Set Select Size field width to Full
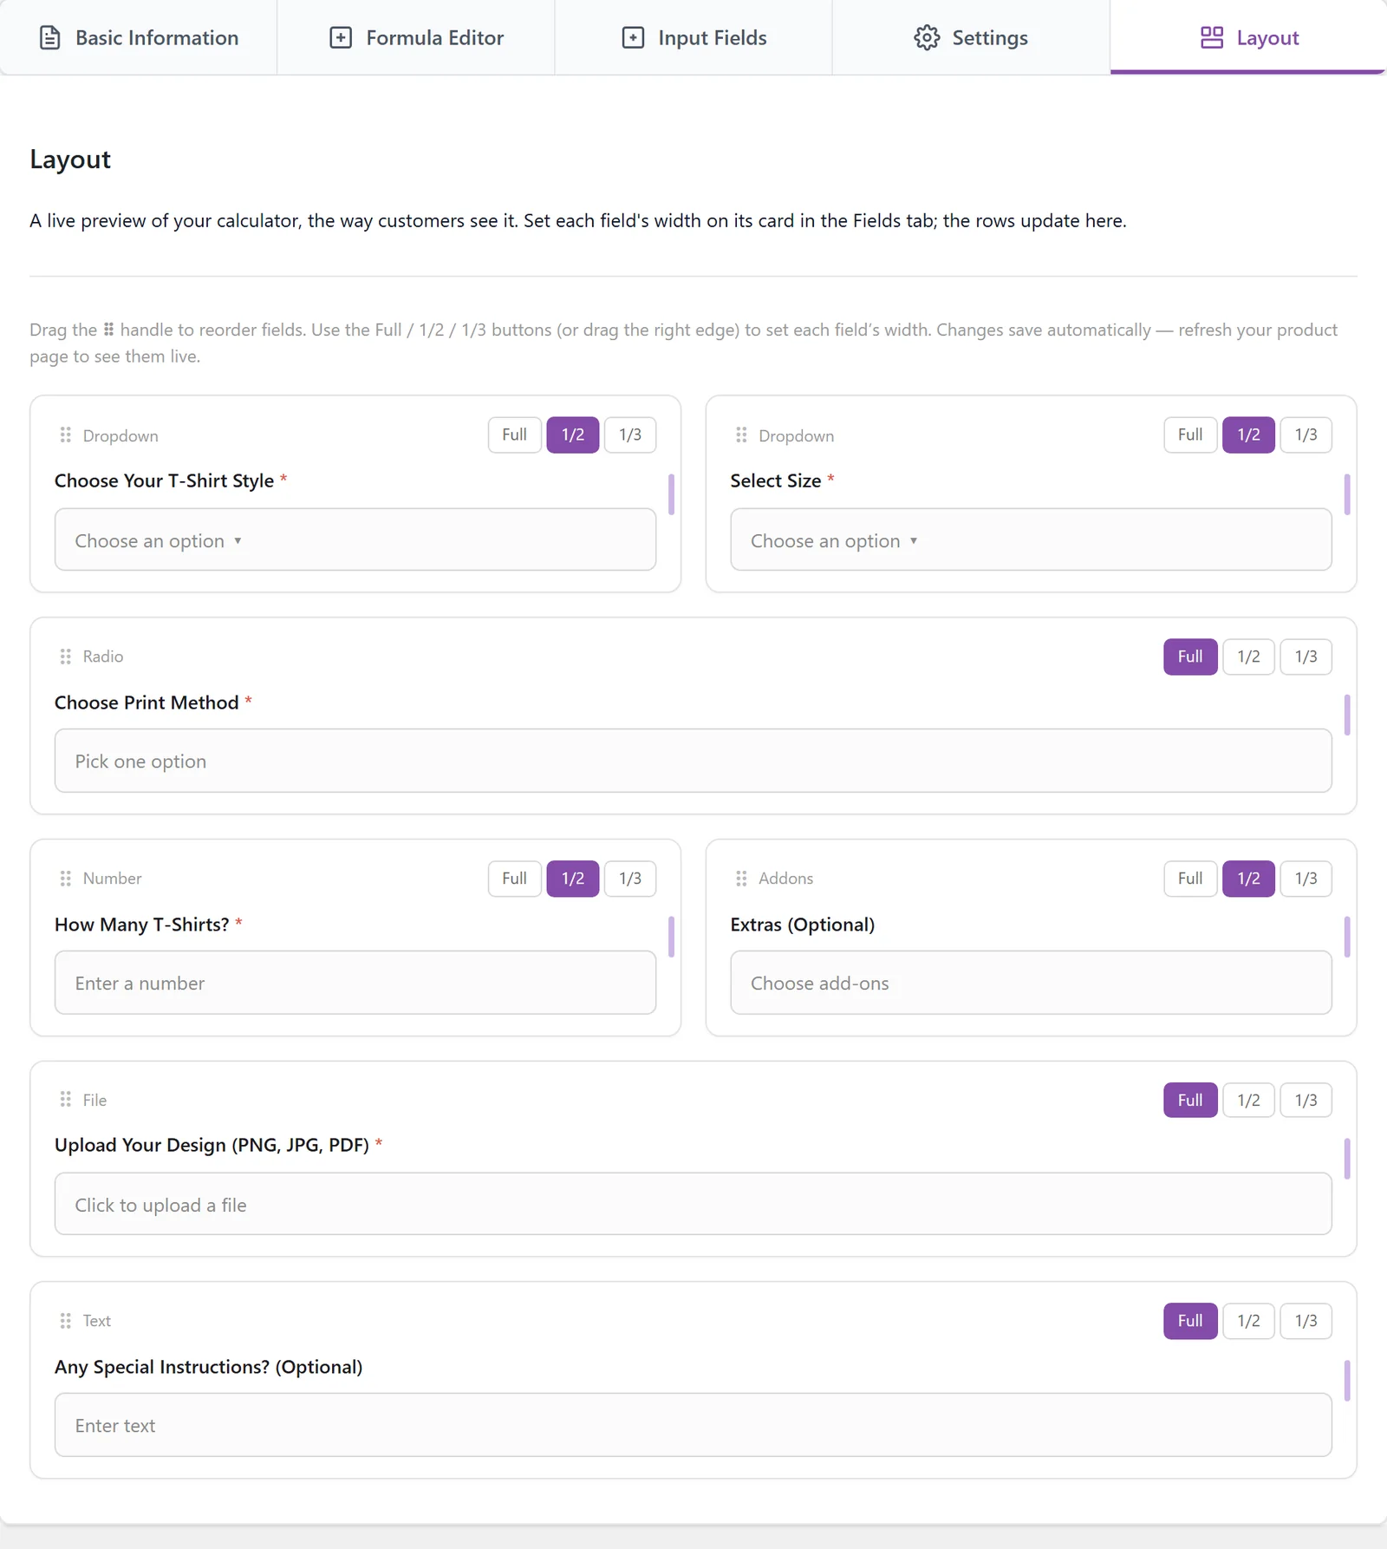This screenshot has width=1387, height=1549. [x=1190, y=435]
